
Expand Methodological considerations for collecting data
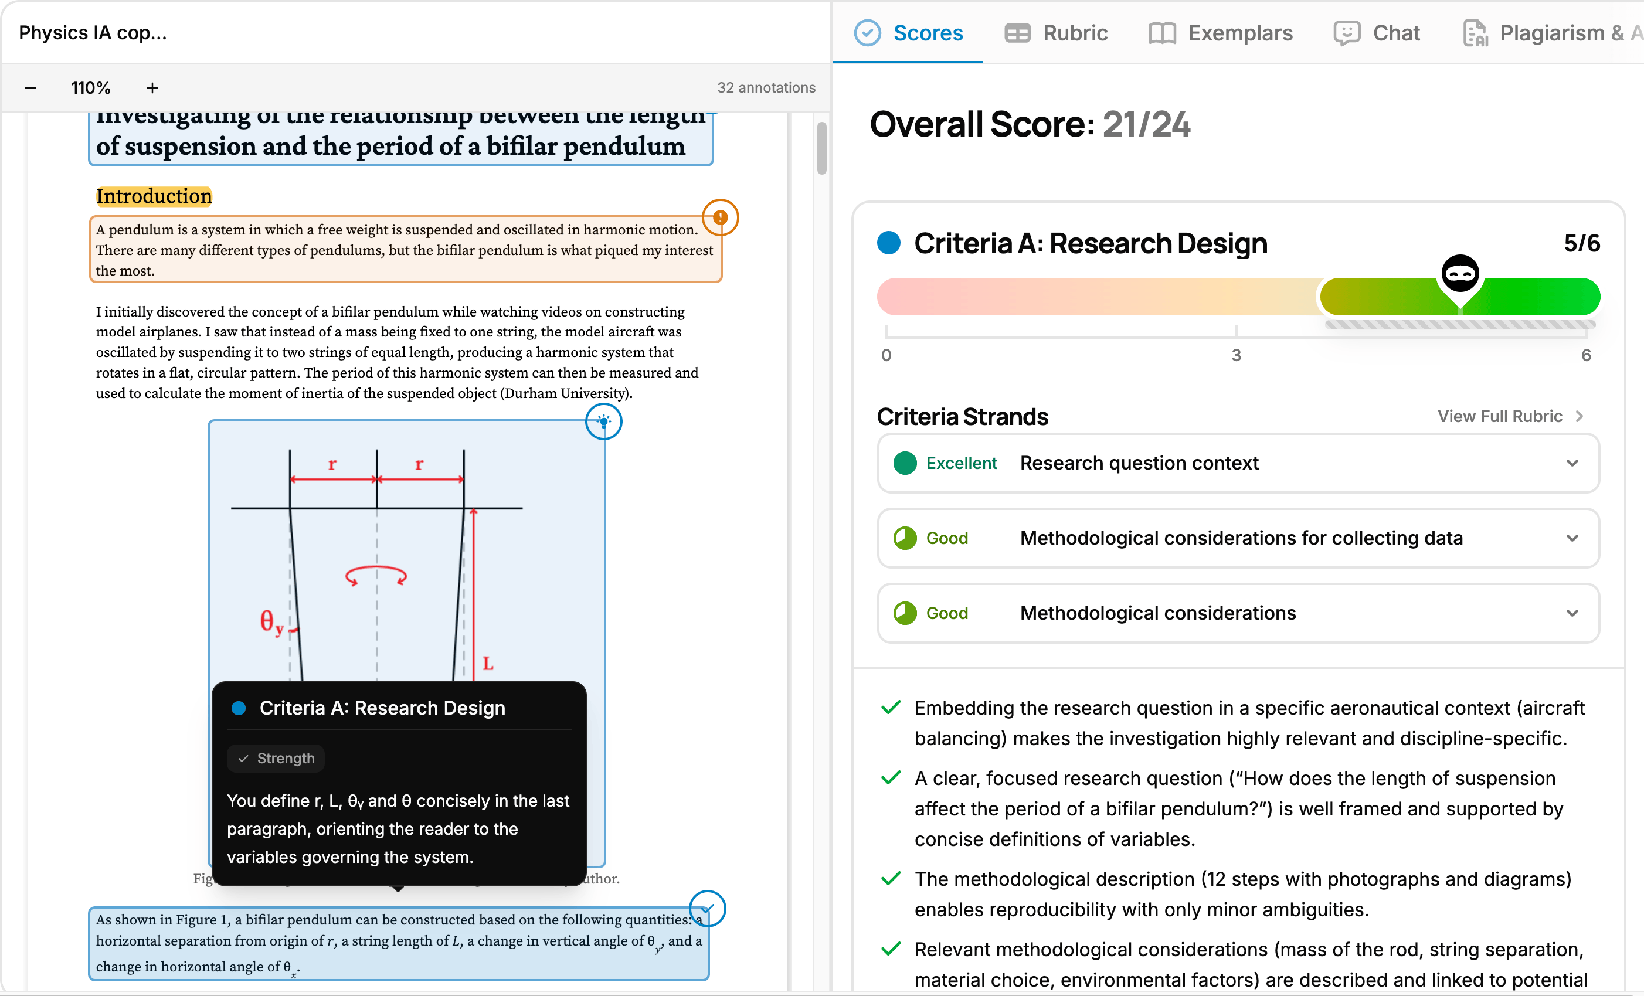[1572, 538]
